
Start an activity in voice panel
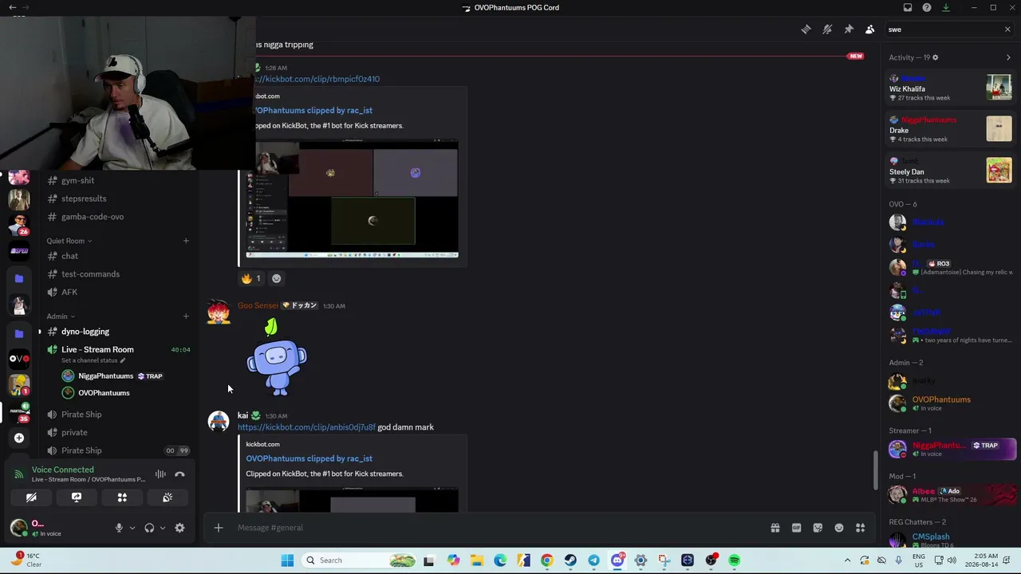point(122,497)
